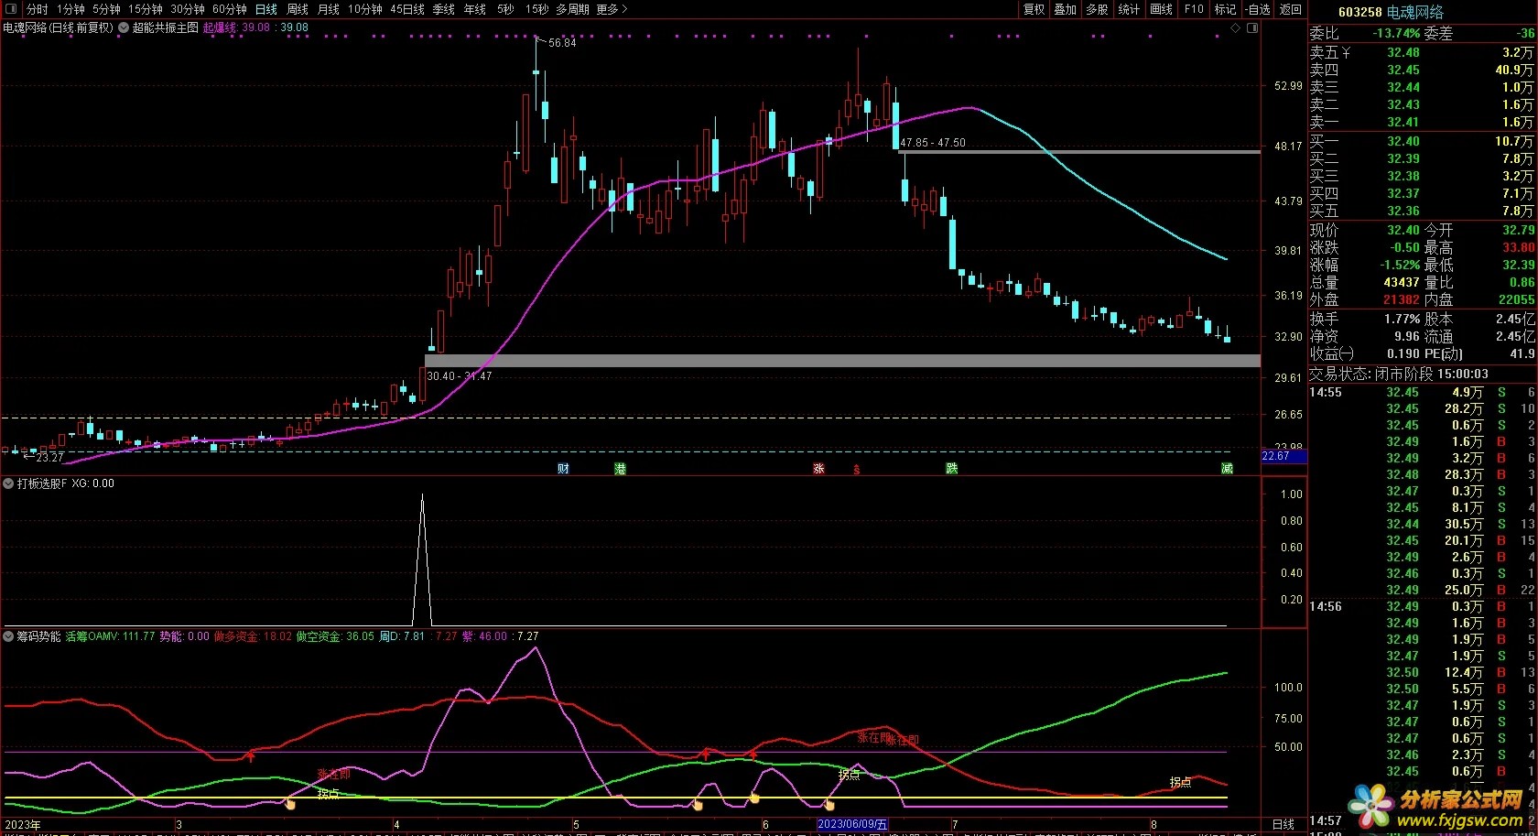
Task: Click the 标记 mark button
Action: tap(1226, 9)
